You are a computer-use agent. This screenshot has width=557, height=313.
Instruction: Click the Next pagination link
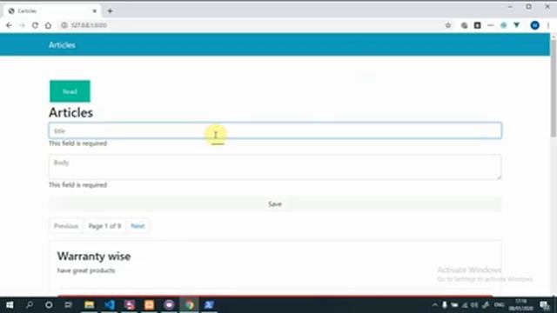(138, 226)
